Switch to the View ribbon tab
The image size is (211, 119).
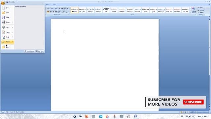click(55, 5)
